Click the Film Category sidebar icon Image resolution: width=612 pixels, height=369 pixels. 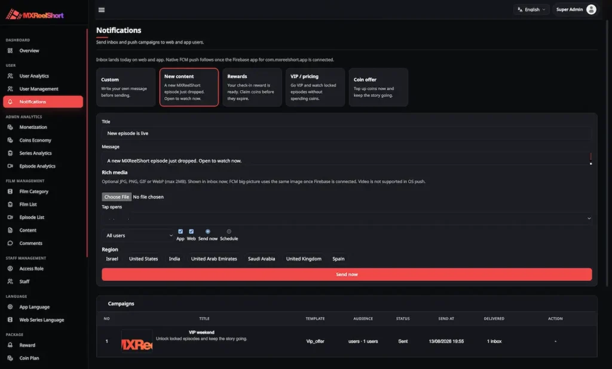(x=10, y=192)
